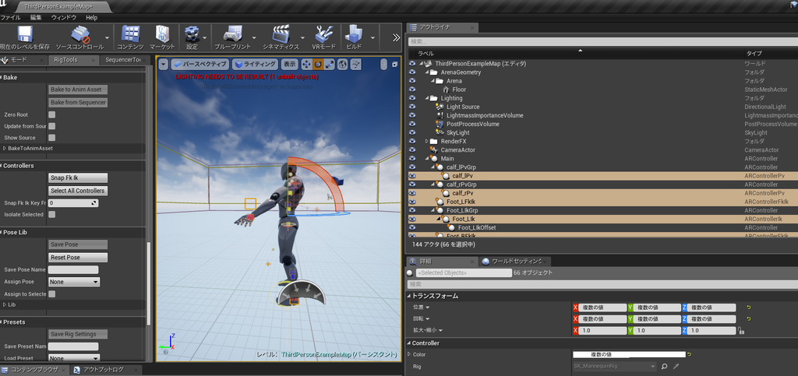Expand the BakeToAnimAsset section

pos(5,149)
